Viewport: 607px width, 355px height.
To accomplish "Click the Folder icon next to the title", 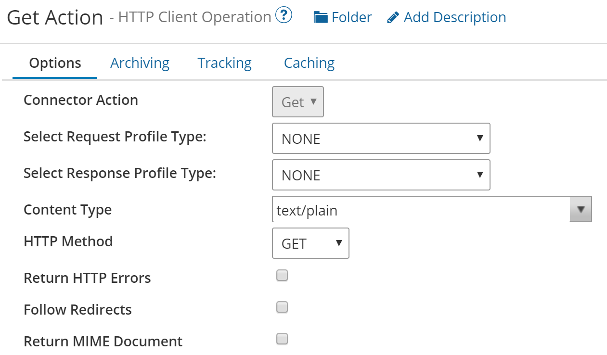I will [x=320, y=17].
